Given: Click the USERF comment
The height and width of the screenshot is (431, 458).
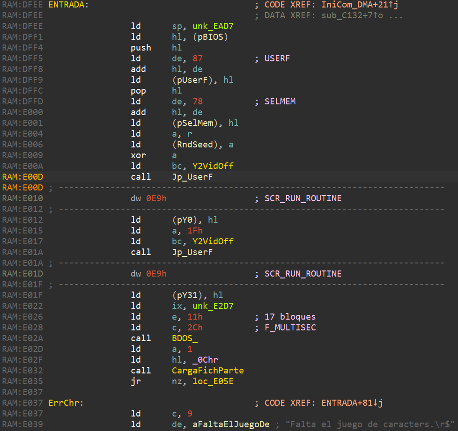Looking at the screenshot, I should pyautogui.click(x=277, y=58).
